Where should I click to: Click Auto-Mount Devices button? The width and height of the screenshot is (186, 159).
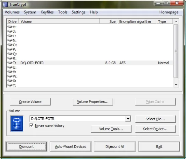(71, 147)
